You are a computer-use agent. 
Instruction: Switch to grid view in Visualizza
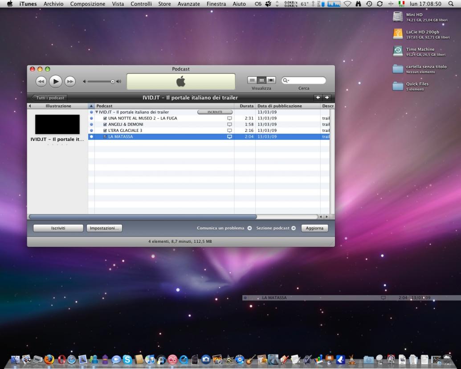coord(261,80)
